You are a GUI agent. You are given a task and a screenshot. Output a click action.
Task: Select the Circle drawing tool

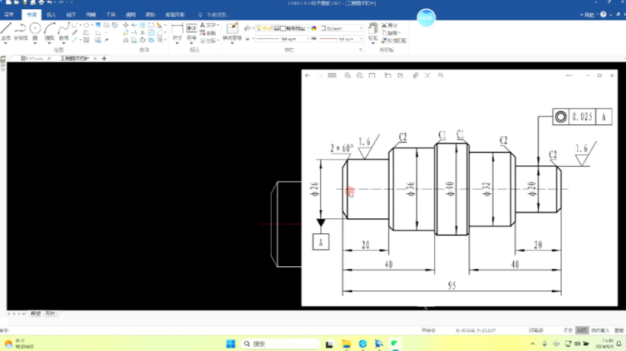coord(35,31)
